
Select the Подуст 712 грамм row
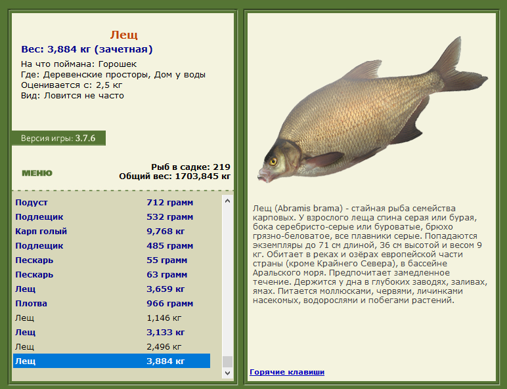(x=112, y=203)
